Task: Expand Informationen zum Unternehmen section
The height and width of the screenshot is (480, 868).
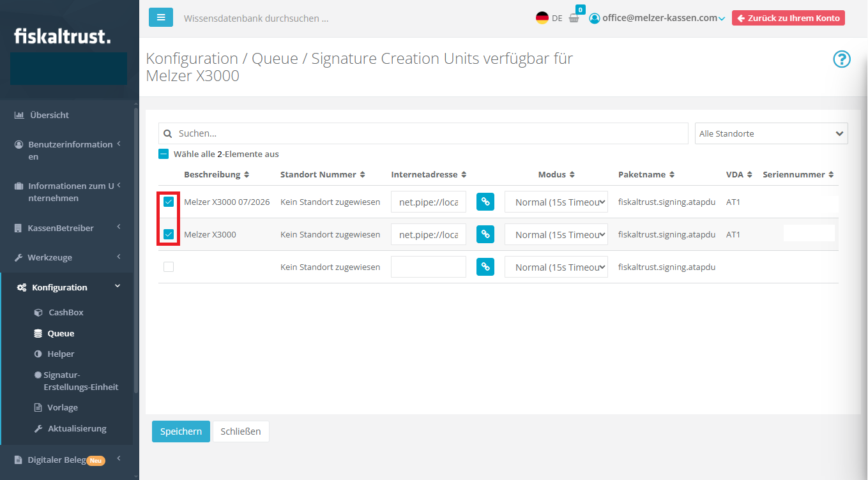Action: [69, 192]
